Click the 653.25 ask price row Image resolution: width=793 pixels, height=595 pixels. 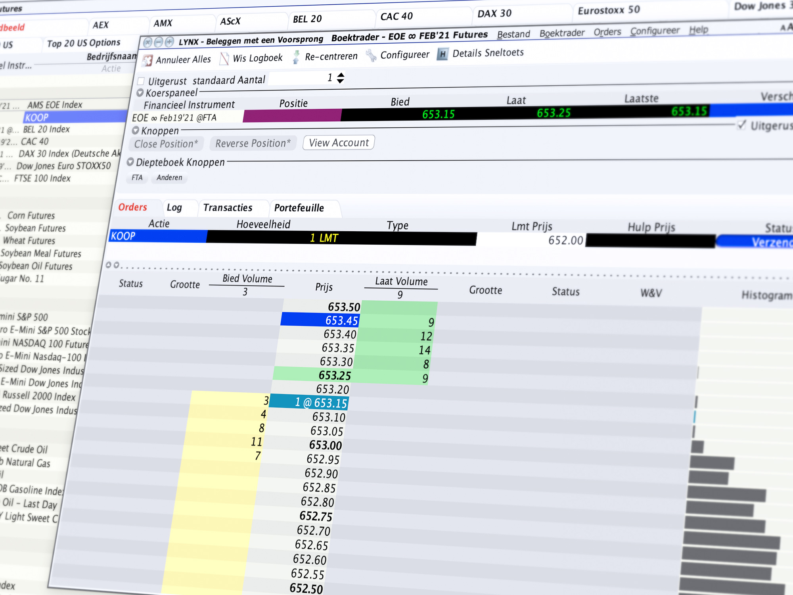point(313,374)
